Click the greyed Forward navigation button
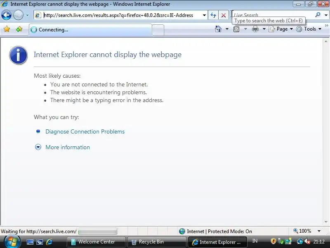This screenshot has height=248, width=330. pyautogui.click(x=18, y=15)
